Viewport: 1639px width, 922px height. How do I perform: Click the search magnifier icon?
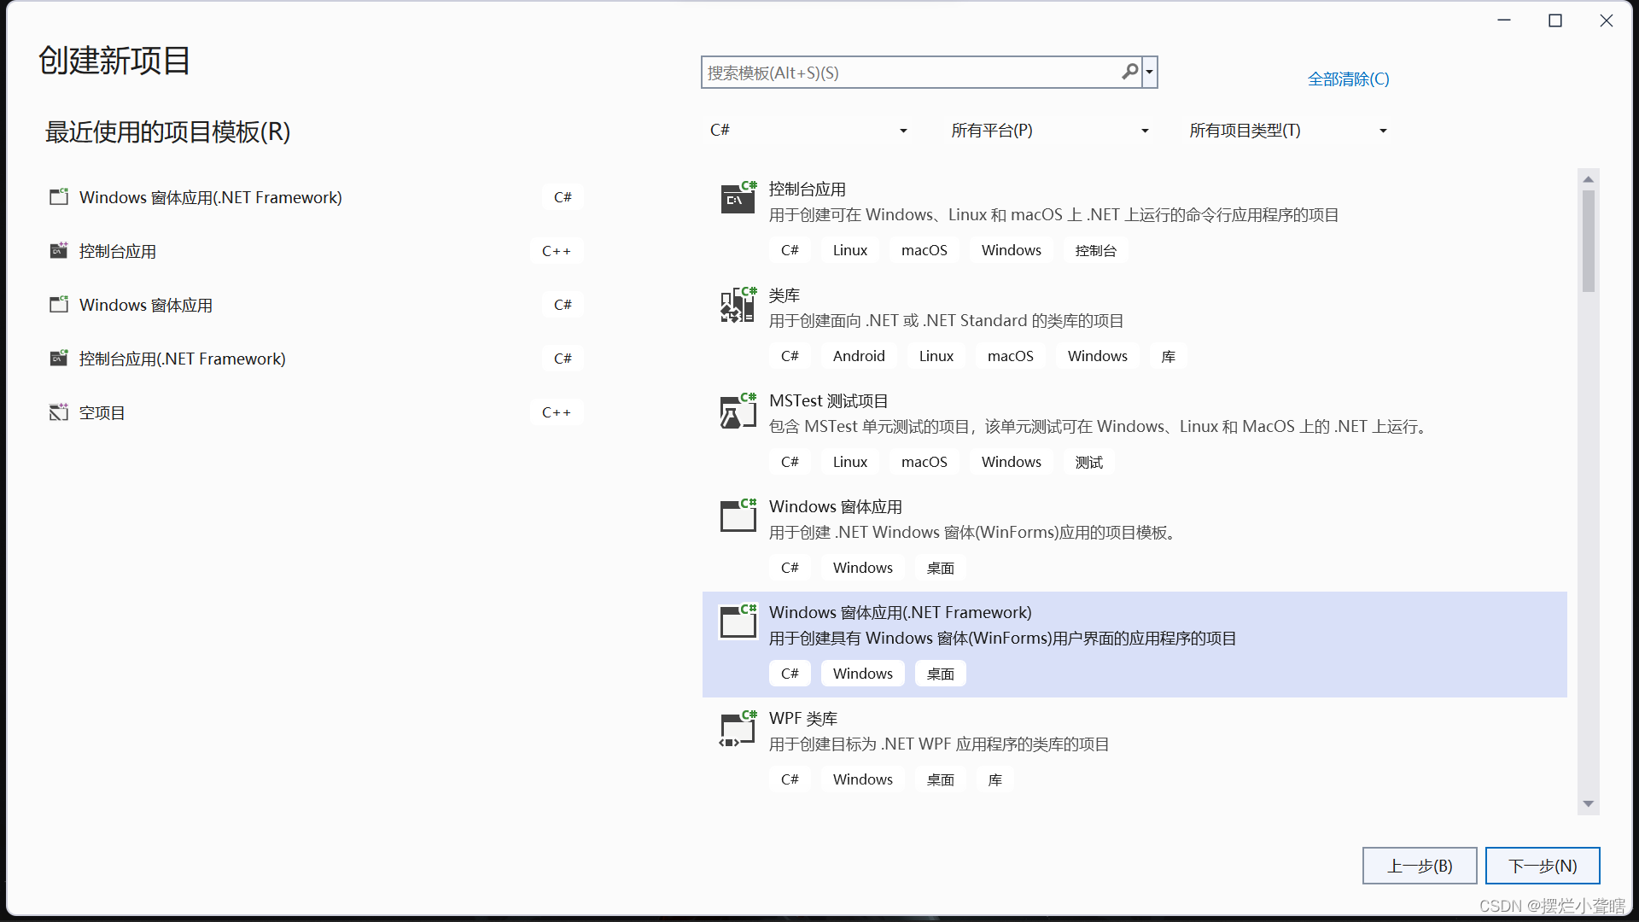click(x=1129, y=72)
